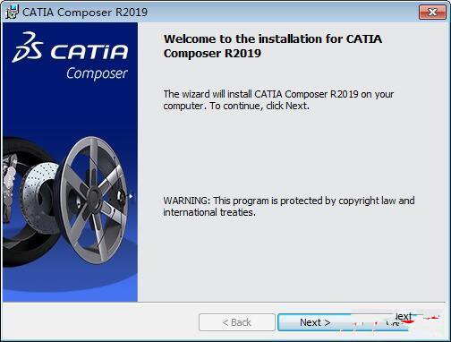
Task: Click the 'CATIA Composer R2019' title bar text
Action: (x=85, y=13)
